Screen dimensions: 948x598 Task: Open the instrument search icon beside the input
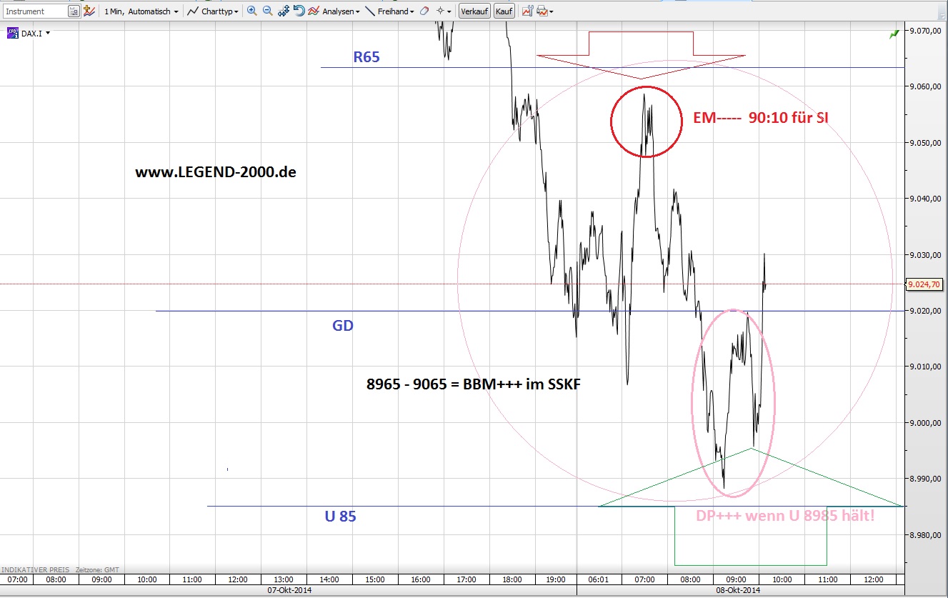(75, 11)
